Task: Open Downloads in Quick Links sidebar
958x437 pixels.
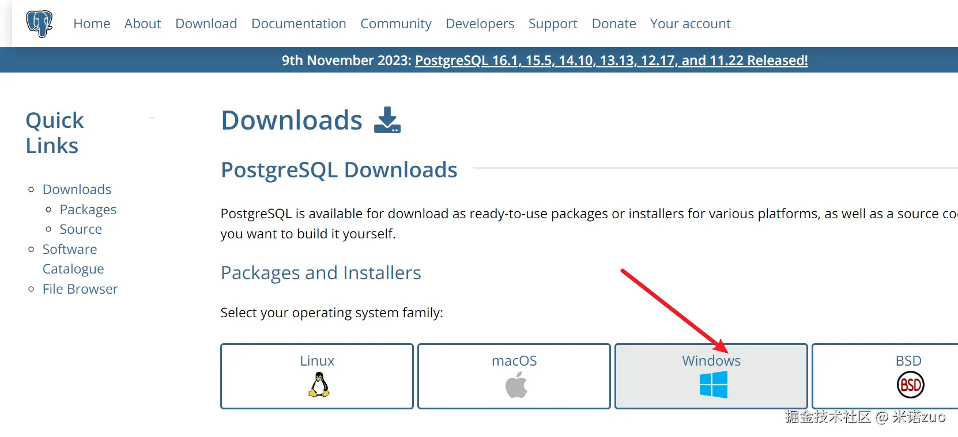Action: 77,189
